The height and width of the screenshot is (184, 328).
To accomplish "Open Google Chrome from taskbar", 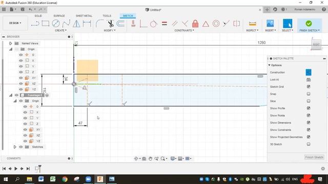I will point(65,179).
